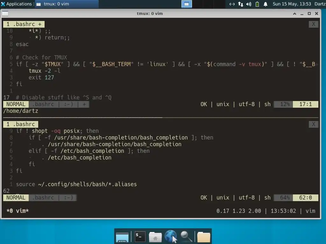Click the NORMAL mode indicator in upper statusline
Viewport: 326px width, 244px height.
tap(16, 104)
